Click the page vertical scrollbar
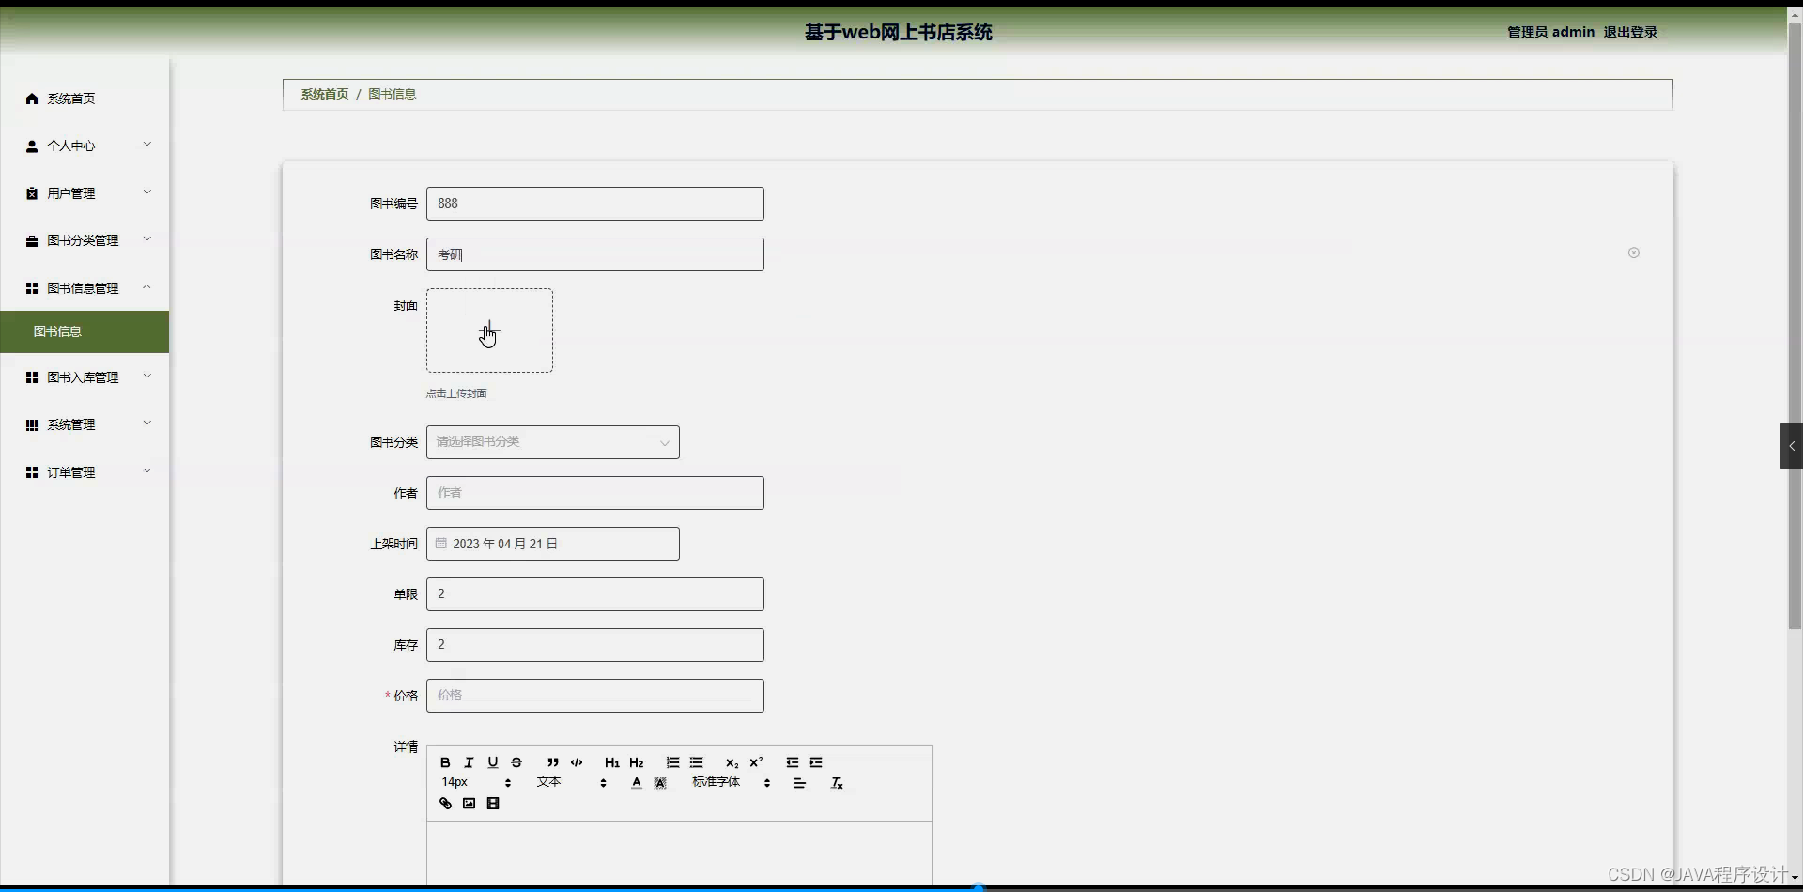The width and height of the screenshot is (1803, 892). 1795,324
